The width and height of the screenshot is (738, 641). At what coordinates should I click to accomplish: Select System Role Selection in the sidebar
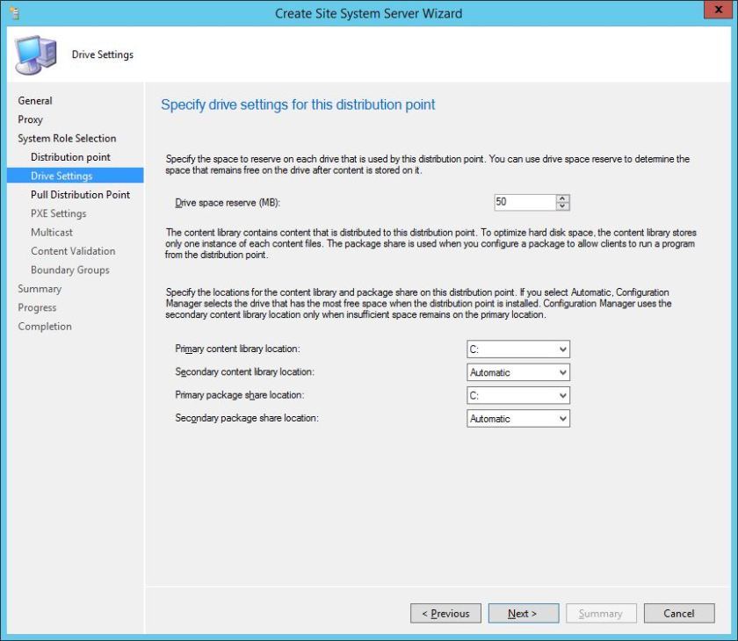tap(66, 138)
